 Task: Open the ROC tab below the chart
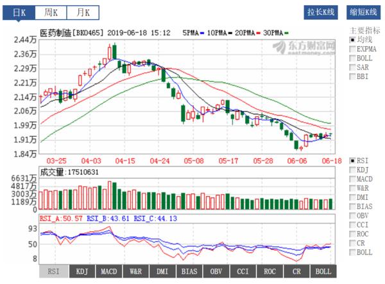click(269, 271)
